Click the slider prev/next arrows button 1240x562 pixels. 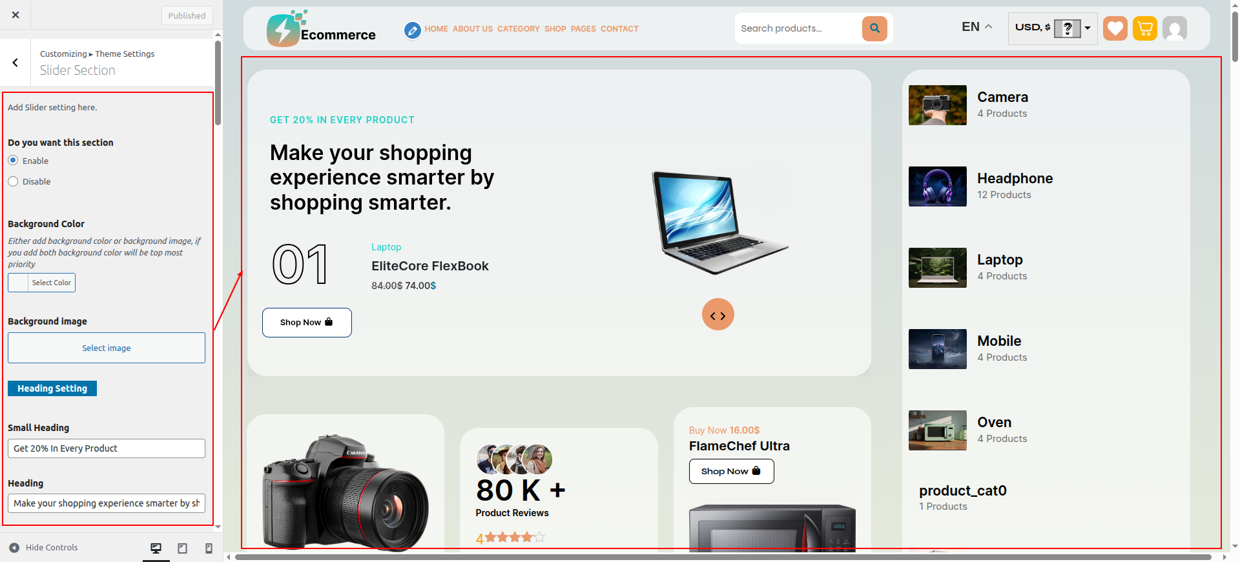point(718,315)
